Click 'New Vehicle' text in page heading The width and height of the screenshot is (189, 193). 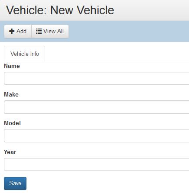point(82,10)
